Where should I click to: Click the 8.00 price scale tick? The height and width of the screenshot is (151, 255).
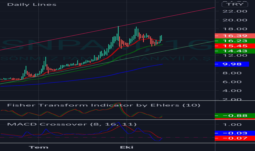pos(232,73)
